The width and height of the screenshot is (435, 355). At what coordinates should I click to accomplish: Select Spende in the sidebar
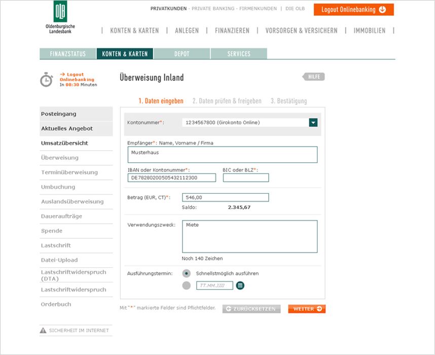[x=76, y=231]
